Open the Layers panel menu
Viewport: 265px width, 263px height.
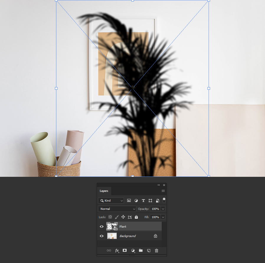[163, 191]
